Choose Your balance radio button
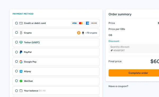The height and width of the screenshot is (97, 159). coord(16,91)
